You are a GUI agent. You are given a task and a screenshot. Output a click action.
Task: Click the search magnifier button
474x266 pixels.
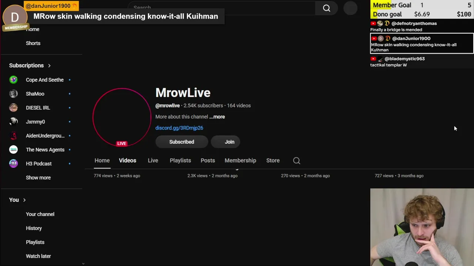pyautogui.click(x=326, y=8)
